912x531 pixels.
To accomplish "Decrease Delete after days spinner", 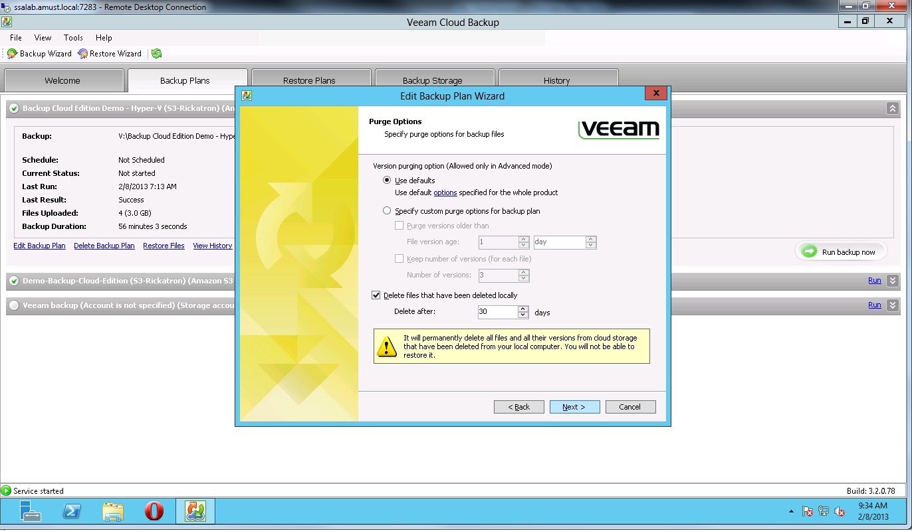I will pyautogui.click(x=524, y=315).
